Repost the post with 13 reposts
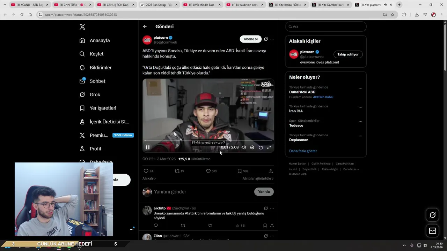 pyautogui.click(x=179, y=171)
